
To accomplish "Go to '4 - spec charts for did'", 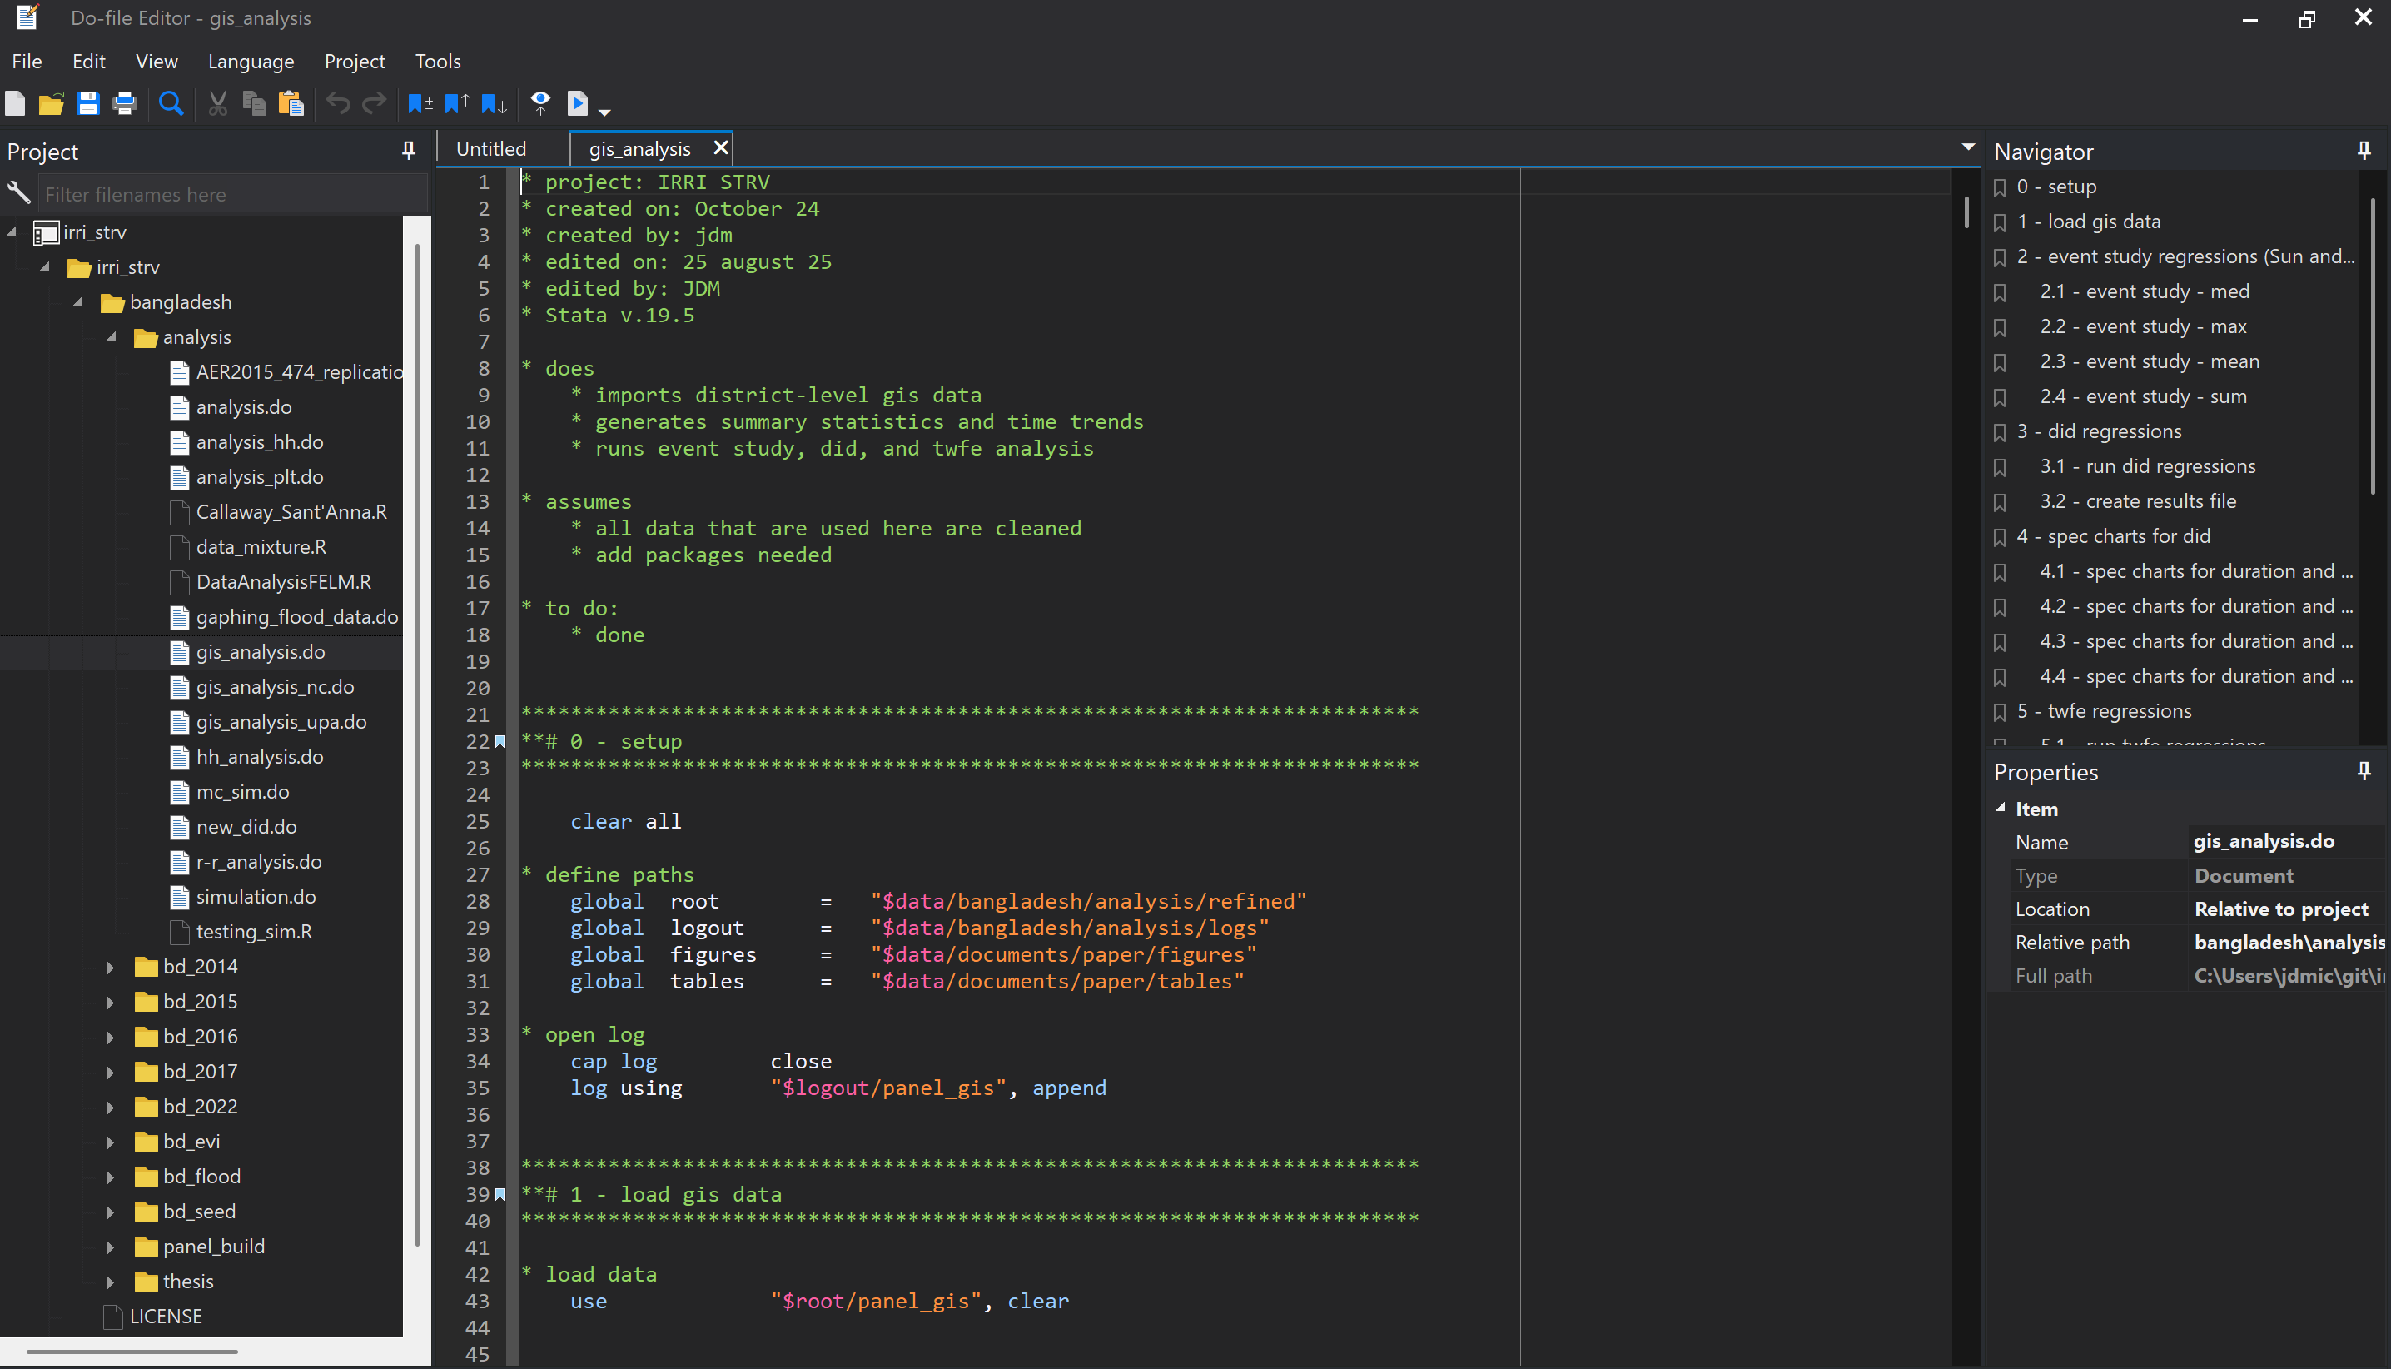I will [x=2113, y=536].
